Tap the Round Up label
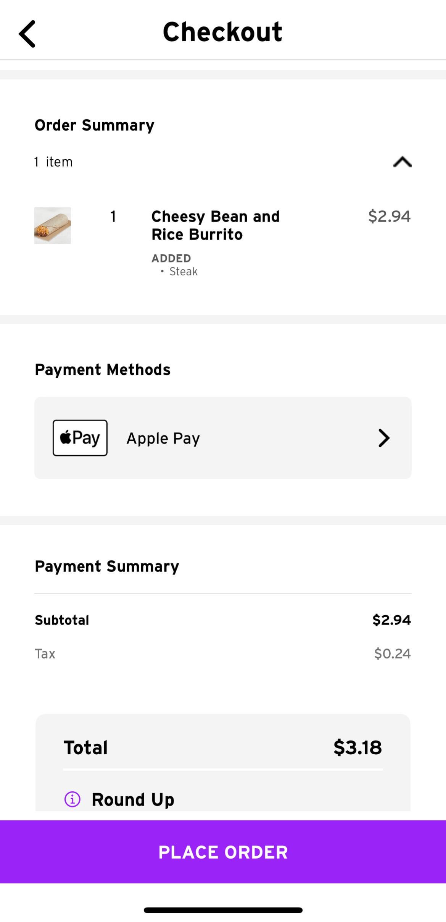 pos(133,799)
